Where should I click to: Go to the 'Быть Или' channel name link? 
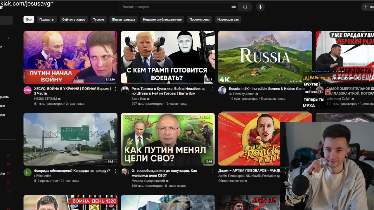[138, 99]
